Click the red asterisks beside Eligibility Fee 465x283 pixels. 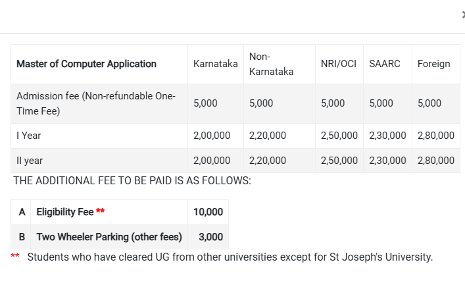tap(100, 211)
